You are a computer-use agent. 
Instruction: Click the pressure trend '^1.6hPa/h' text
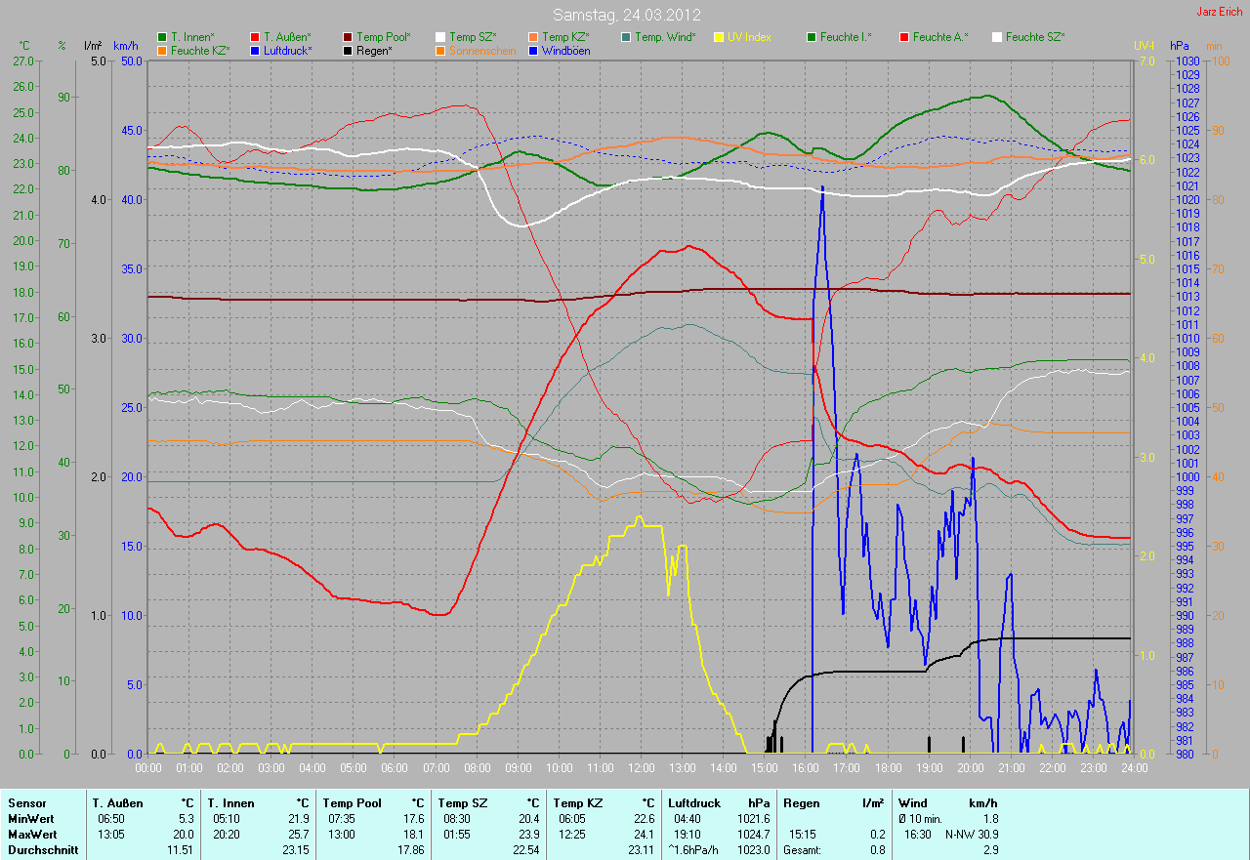(694, 850)
